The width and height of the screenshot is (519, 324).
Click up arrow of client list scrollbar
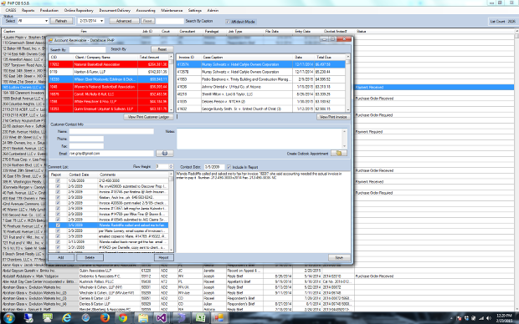171,57
